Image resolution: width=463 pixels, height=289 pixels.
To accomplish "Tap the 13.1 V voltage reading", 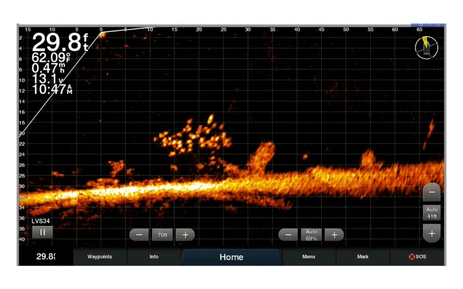I will 47,79.
